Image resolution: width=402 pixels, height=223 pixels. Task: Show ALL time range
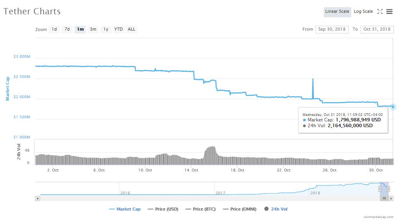[x=131, y=29]
